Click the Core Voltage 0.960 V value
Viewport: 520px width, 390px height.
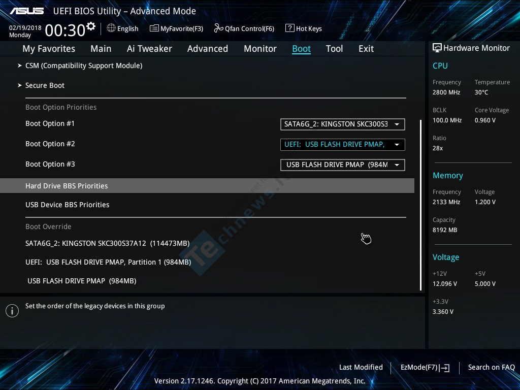pos(485,120)
